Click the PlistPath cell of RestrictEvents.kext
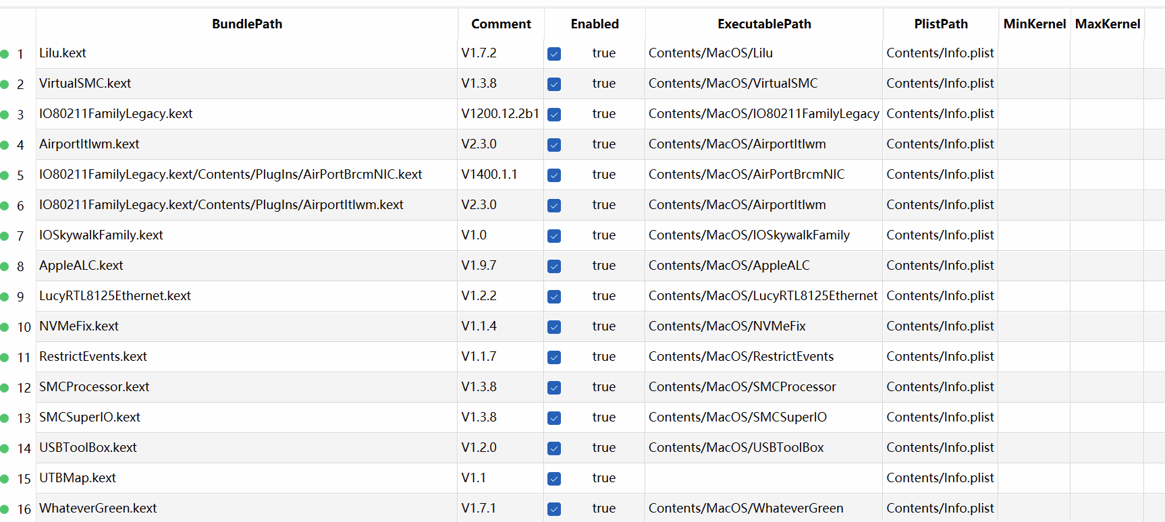Image resolution: width=1165 pixels, height=522 pixels. 940,357
